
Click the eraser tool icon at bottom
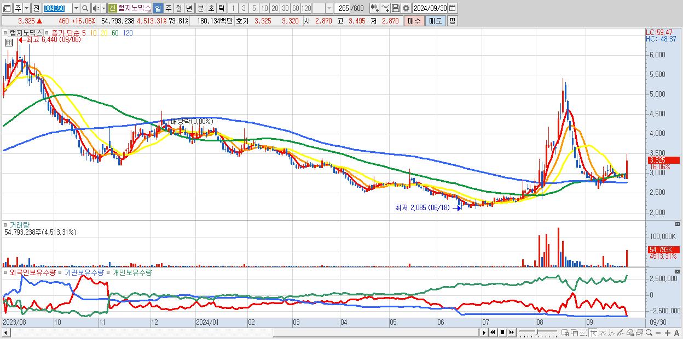[x=630, y=332]
